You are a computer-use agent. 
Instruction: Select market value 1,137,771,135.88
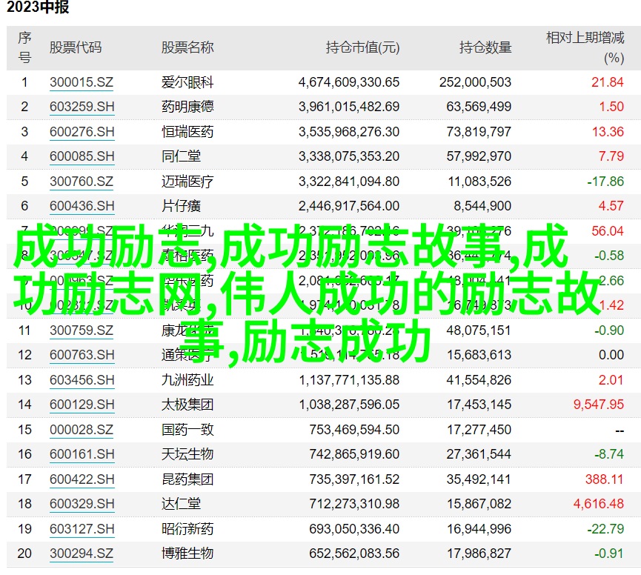coord(349,380)
